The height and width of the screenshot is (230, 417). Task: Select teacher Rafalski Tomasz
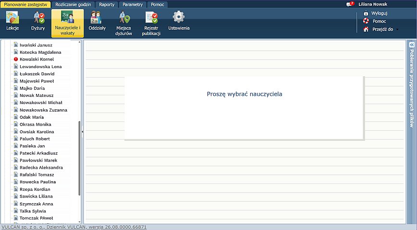click(x=37, y=174)
